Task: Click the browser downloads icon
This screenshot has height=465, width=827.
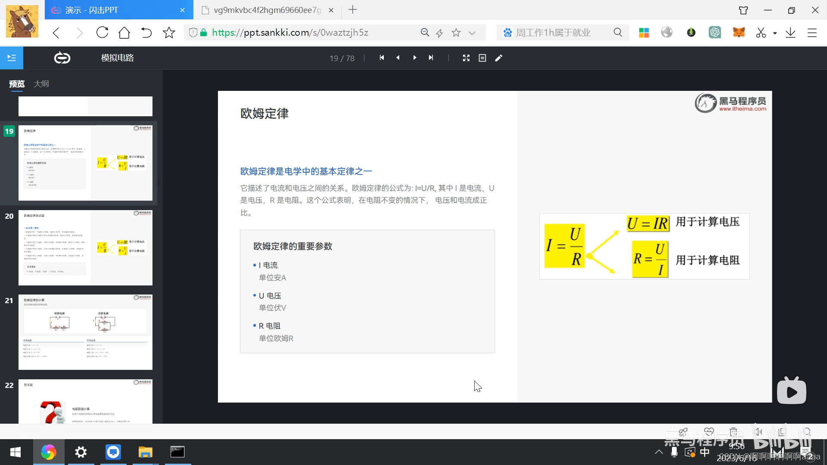Action: [790, 33]
